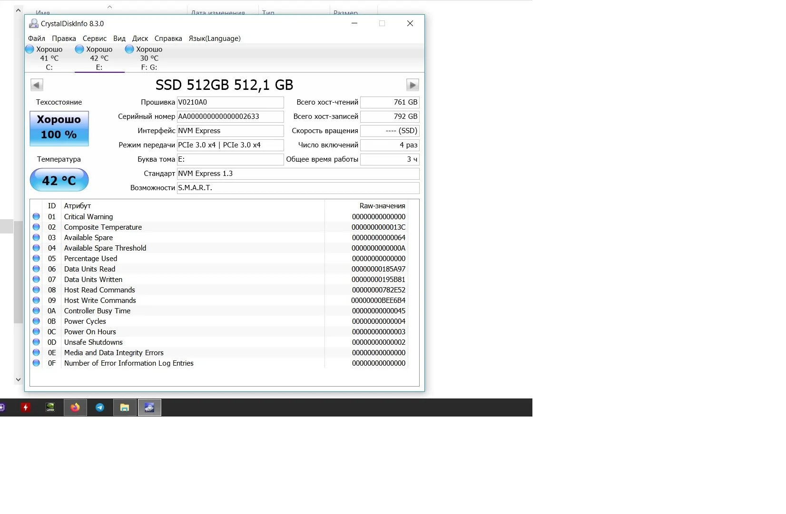Select the Composite Temperature attribute name
The width and height of the screenshot is (786, 514).
coord(103,227)
